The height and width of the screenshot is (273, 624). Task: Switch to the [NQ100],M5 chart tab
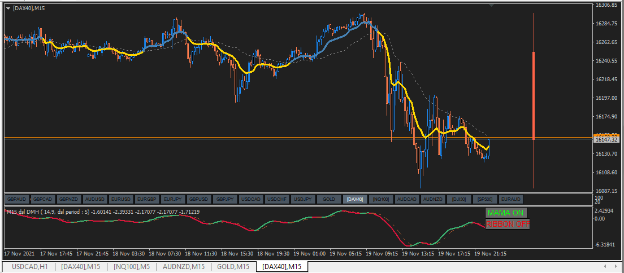point(132,267)
